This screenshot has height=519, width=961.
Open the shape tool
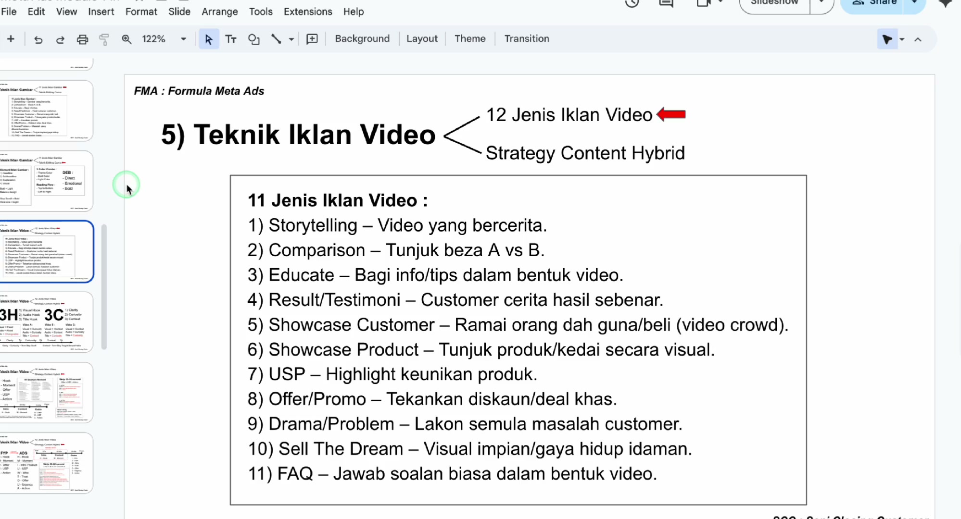(253, 39)
